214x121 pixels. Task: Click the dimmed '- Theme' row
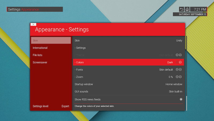[128, 55]
